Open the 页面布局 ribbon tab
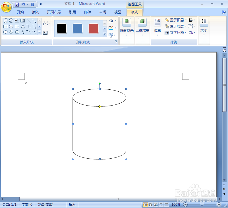The width and height of the screenshot is (228, 208). (x=54, y=12)
